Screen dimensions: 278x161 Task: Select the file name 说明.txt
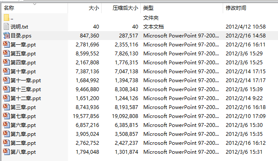pyautogui.click(x=19, y=27)
